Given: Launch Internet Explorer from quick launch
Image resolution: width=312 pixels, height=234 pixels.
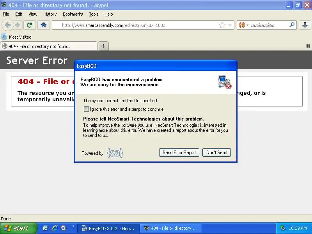Looking at the screenshot, I should [55, 228].
